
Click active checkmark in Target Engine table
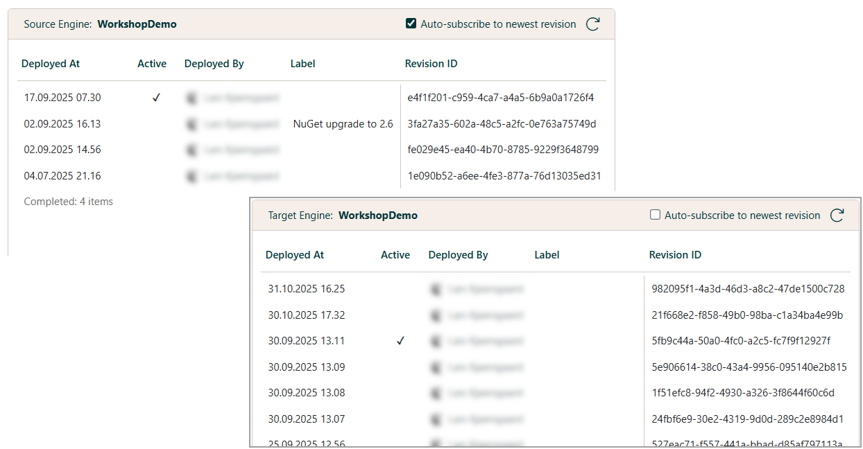point(400,342)
